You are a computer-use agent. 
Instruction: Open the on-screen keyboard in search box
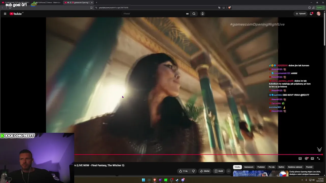(x=187, y=14)
